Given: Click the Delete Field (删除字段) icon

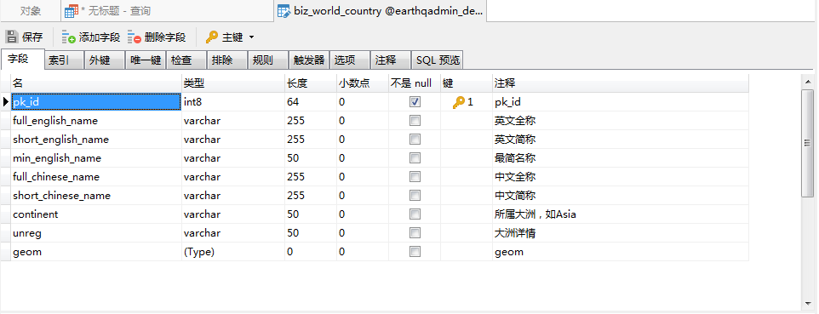Looking at the screenshot, I should (x=135, y=37).
